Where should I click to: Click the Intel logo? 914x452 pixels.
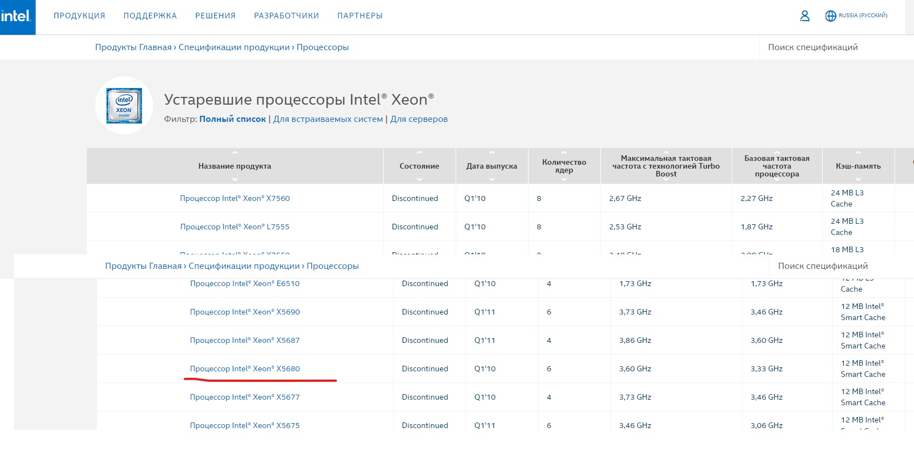click(x=17, y=17)
